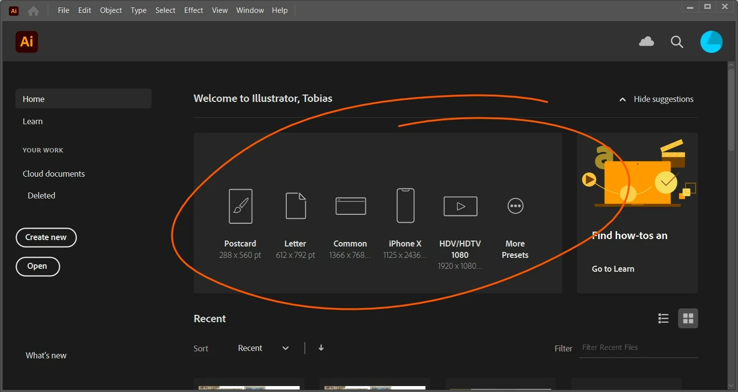Open the cloud sync status icon
Viewport: 738px width, 392px height.
[x=646, y=42]
